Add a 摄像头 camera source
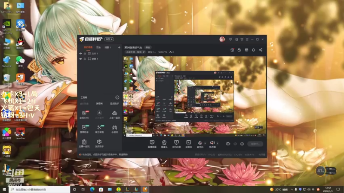 point(164,144)
